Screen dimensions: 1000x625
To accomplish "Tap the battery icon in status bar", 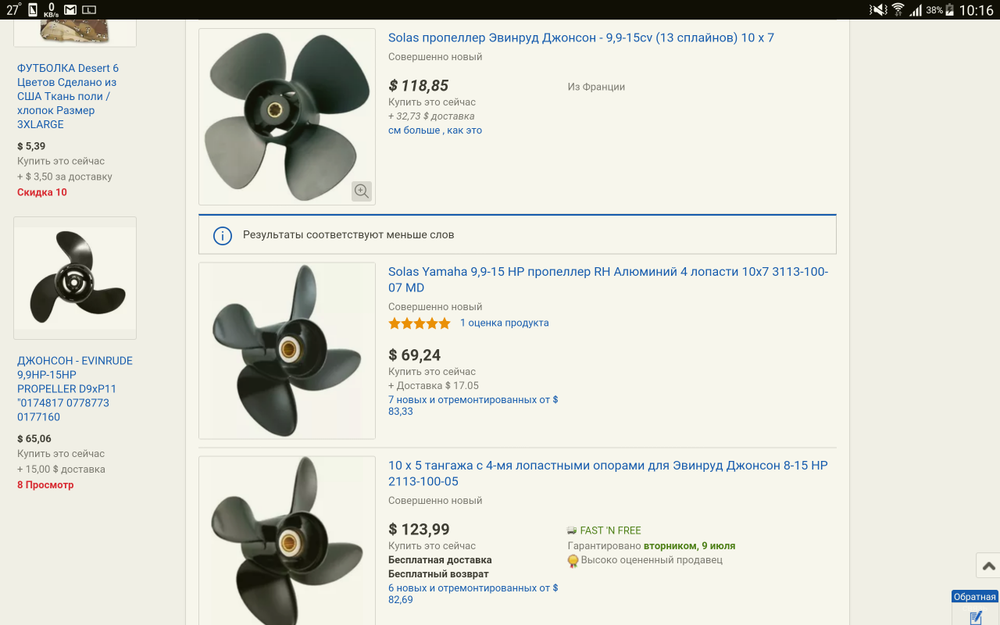I will tap(950, 10).
